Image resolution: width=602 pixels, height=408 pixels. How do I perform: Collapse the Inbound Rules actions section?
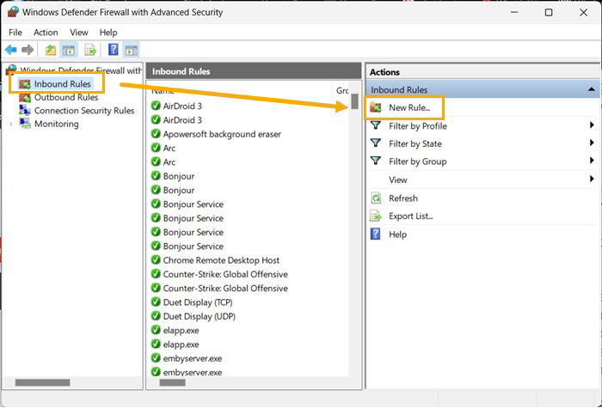pos(592,89)
